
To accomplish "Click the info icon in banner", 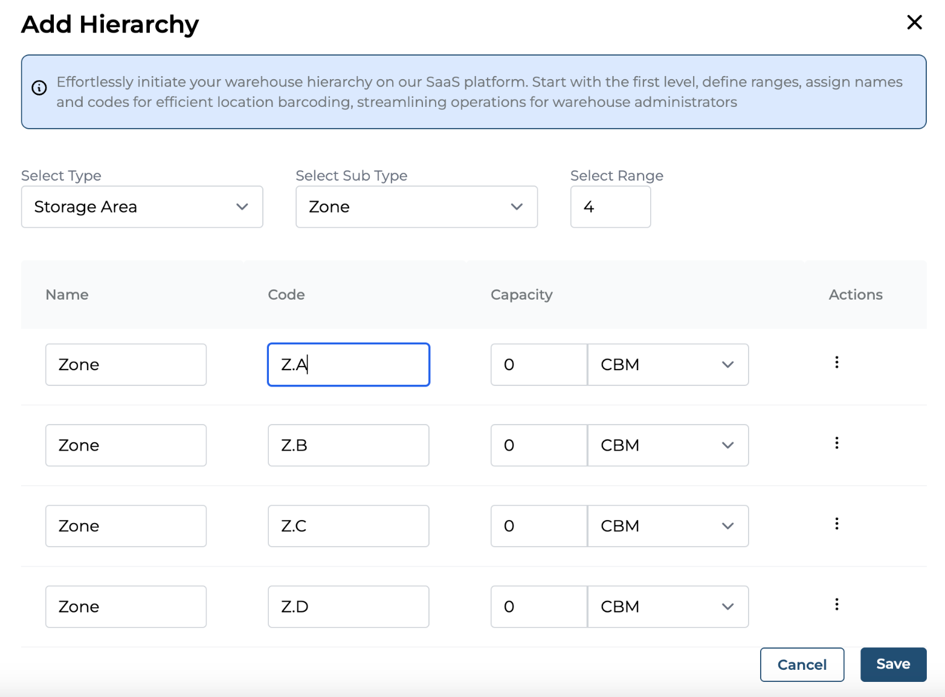I will tap(39, 88).
